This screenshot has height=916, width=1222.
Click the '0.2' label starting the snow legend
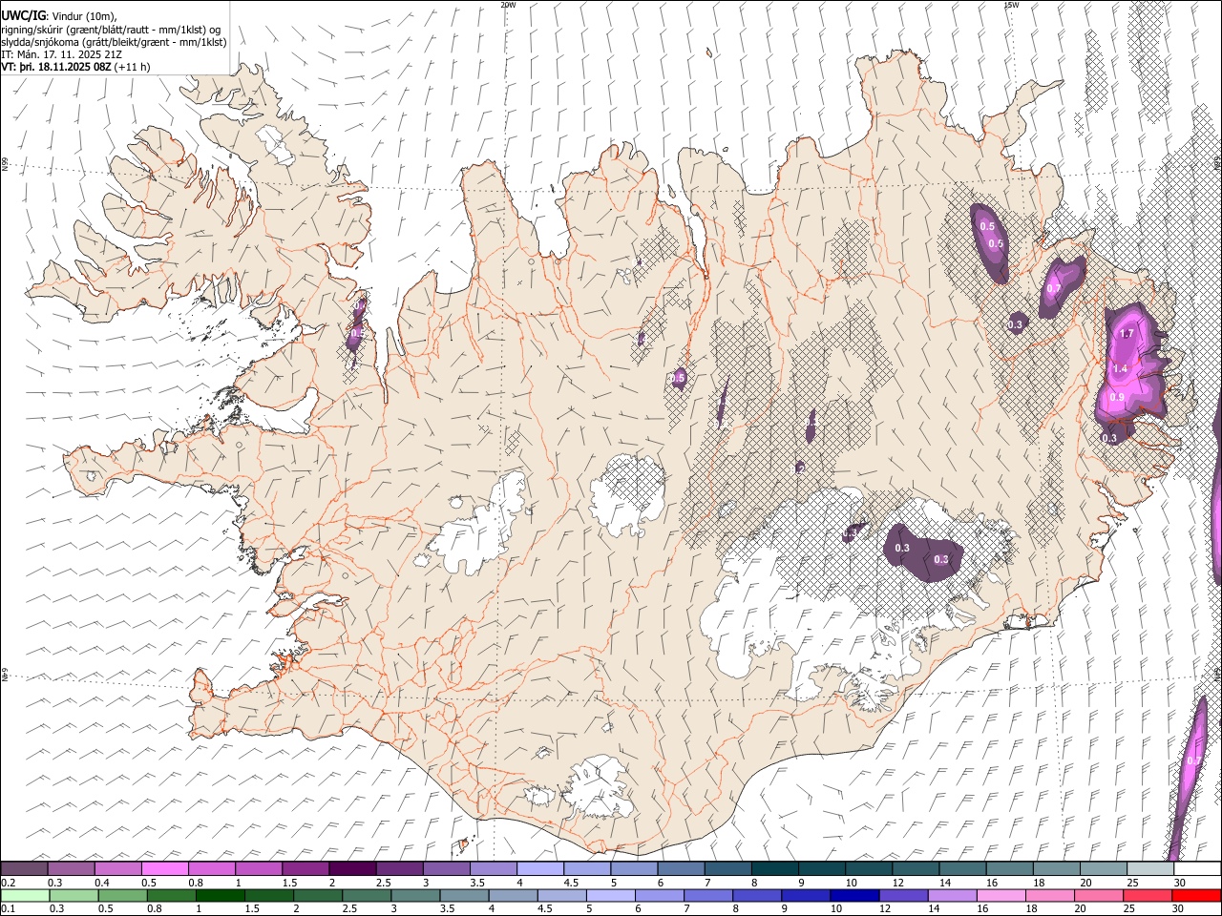pyautogui.click(x=8, y=883)
